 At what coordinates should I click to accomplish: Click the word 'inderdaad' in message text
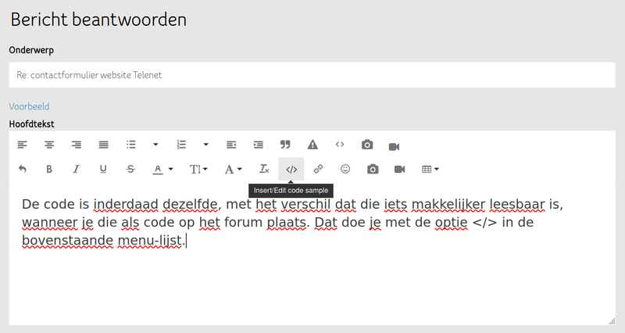pyautogui.click(x=126, y=204)
